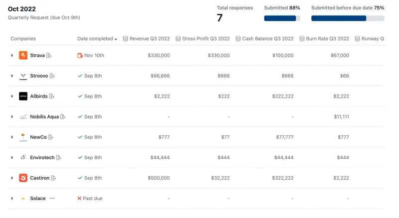This screenshot has height=218, width=399.
Task: Click the Revenue Q3 2022 column header
Action: [146, 39]
